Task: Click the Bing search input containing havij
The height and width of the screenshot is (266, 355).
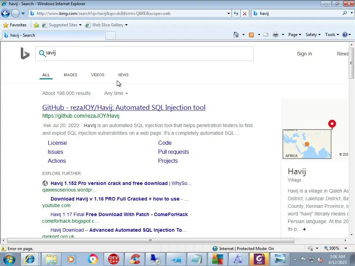Action: coord(145,54)
